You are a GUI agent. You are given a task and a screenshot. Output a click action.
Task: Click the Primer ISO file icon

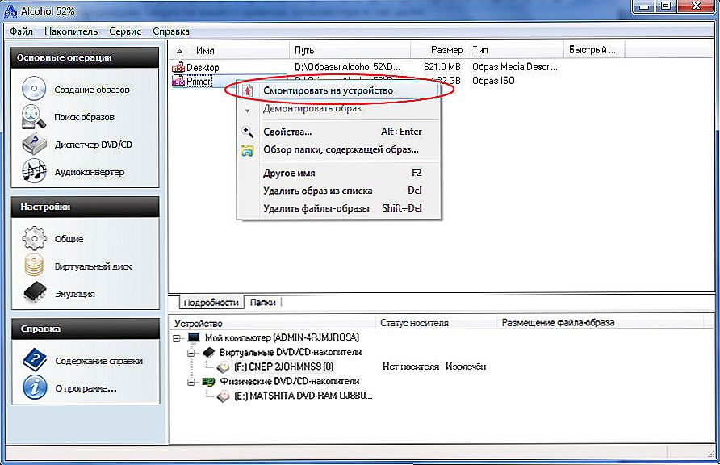click(x=178, y=82)
